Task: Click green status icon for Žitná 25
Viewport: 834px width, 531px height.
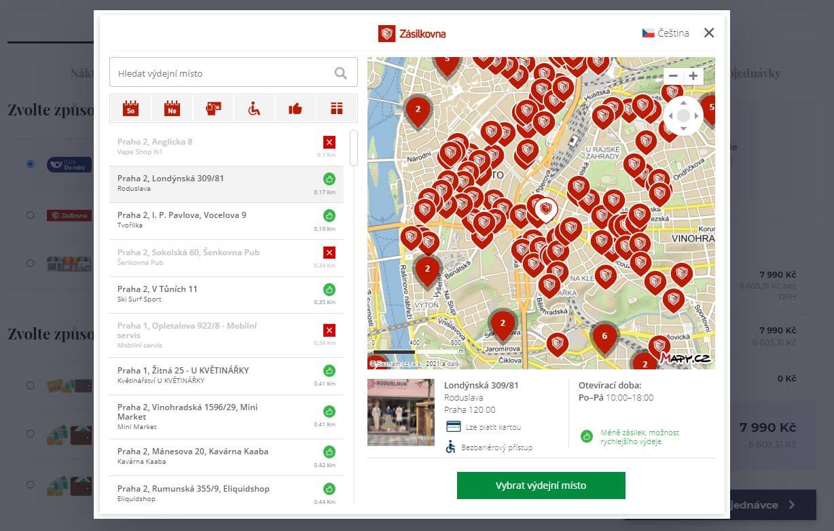Action: tap(329, 370)
